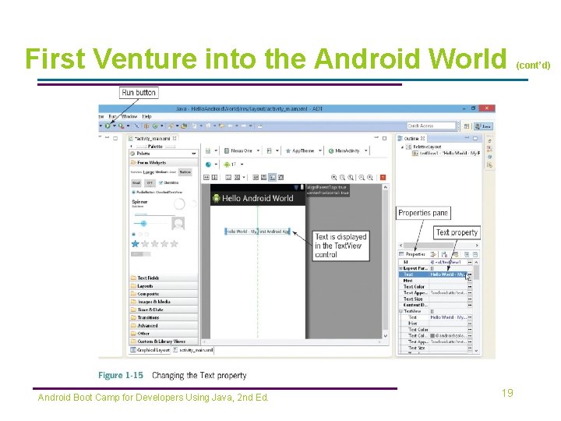Click the Quick Access search field

tap(432, 126)
